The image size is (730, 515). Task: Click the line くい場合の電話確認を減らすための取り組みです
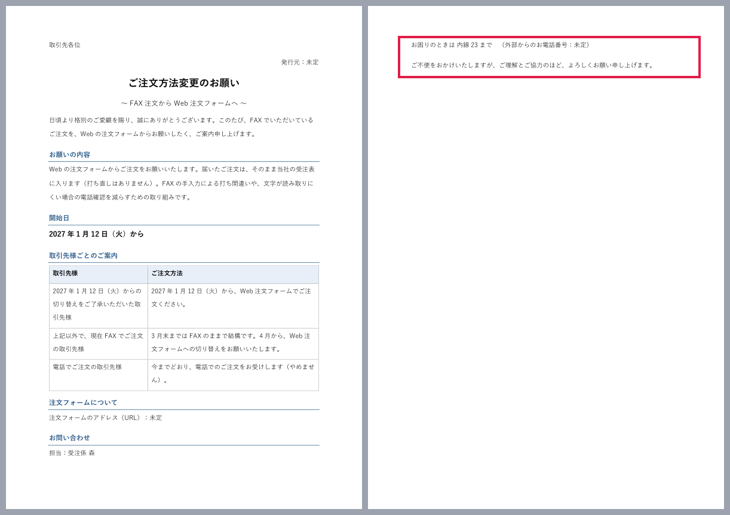point(121,197)
